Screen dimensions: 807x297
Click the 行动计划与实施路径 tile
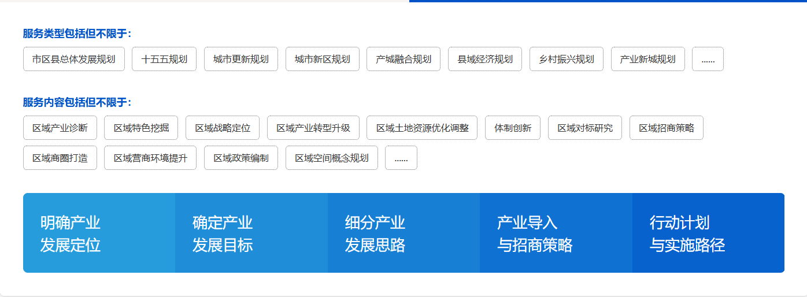pyautogui.click(x=708, y=233)
